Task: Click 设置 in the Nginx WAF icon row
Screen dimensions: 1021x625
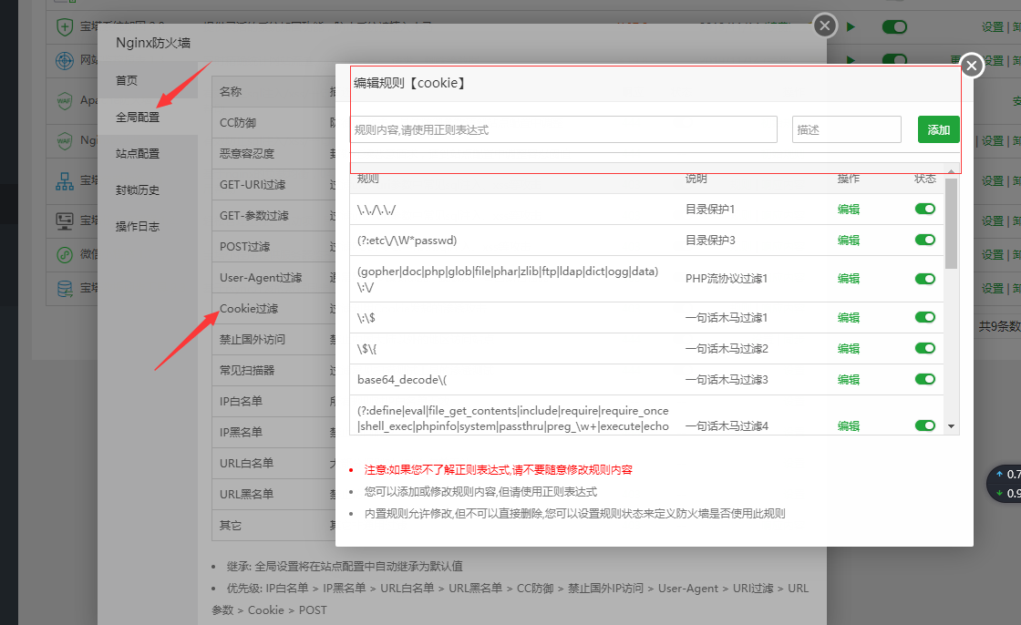Action: tap(993, 140)
